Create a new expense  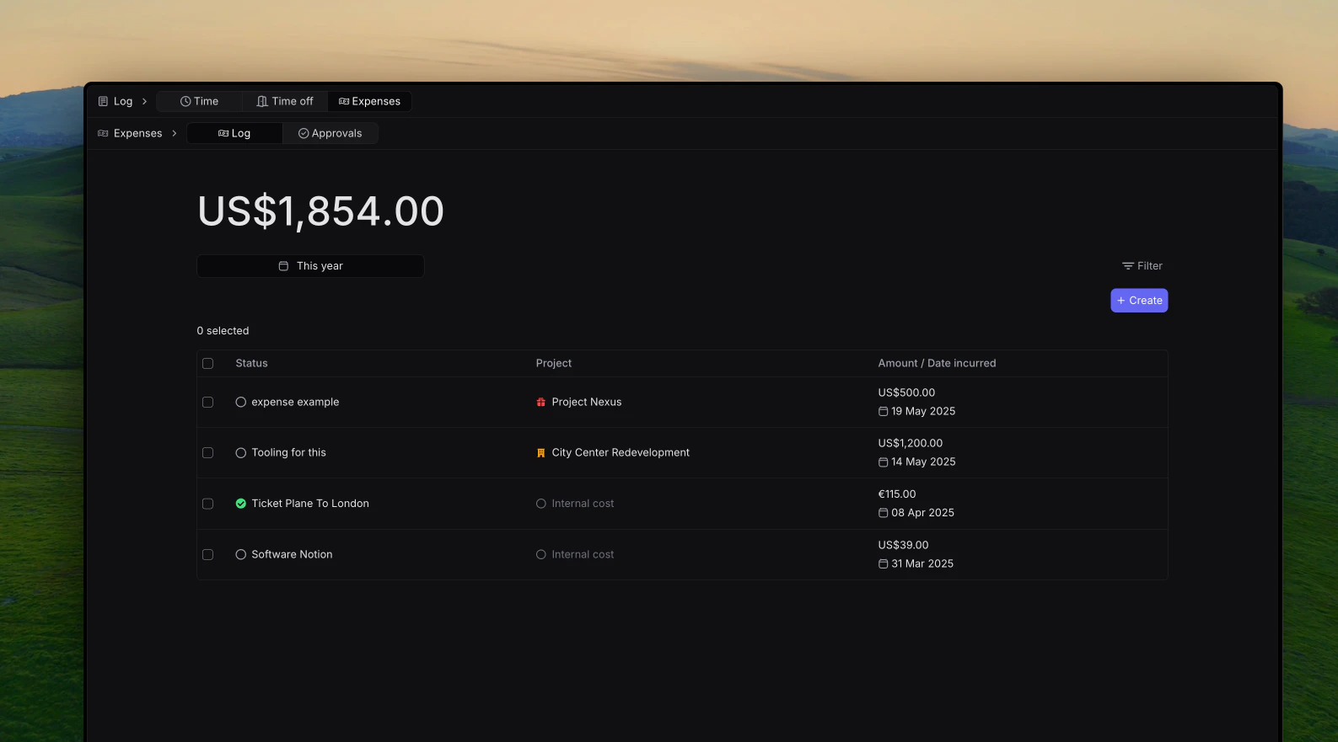click(1139, 301)
